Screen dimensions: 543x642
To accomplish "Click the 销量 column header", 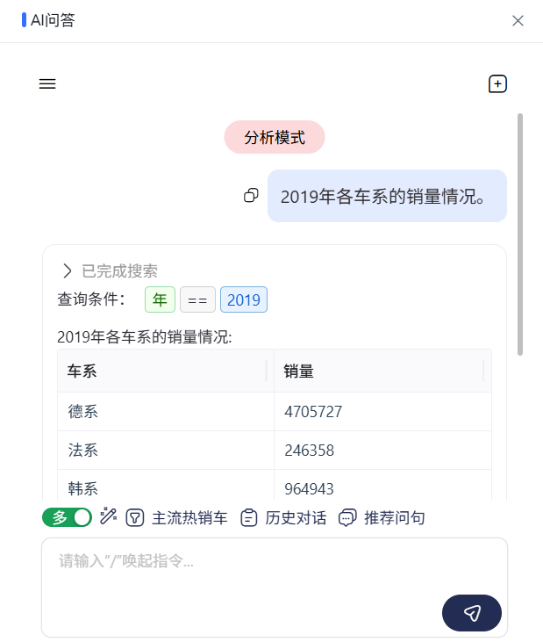I will coord(382,371).
